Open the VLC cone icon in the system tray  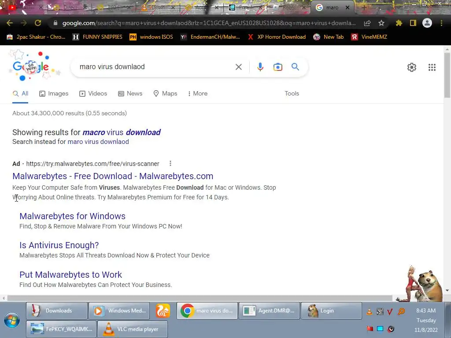click(370, 311)
